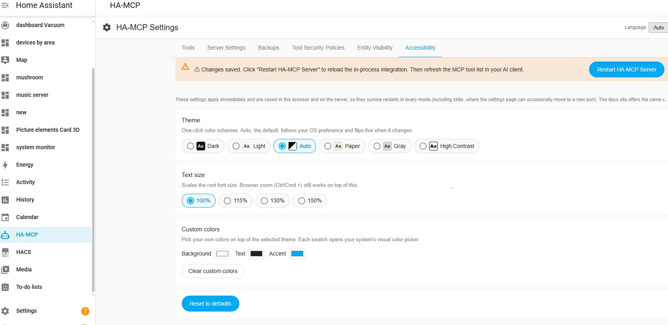The width and height of the screenshot is (668, 325).
Task: Click the Restart HA-MCP Server button
Action: coord(627,69)
